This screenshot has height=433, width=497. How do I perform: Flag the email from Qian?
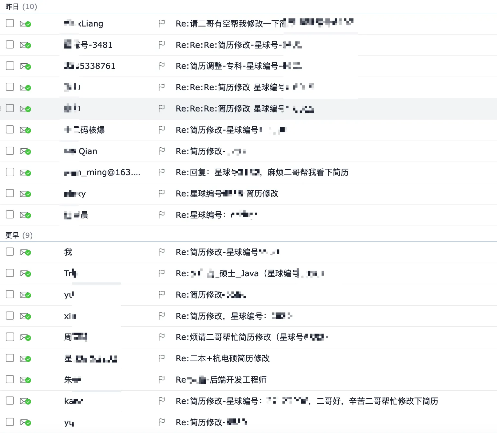click(162, 151)
